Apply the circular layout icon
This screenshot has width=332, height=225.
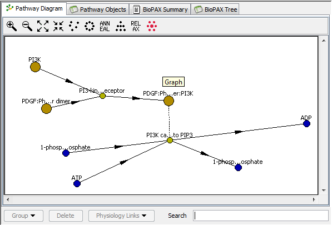90,26
